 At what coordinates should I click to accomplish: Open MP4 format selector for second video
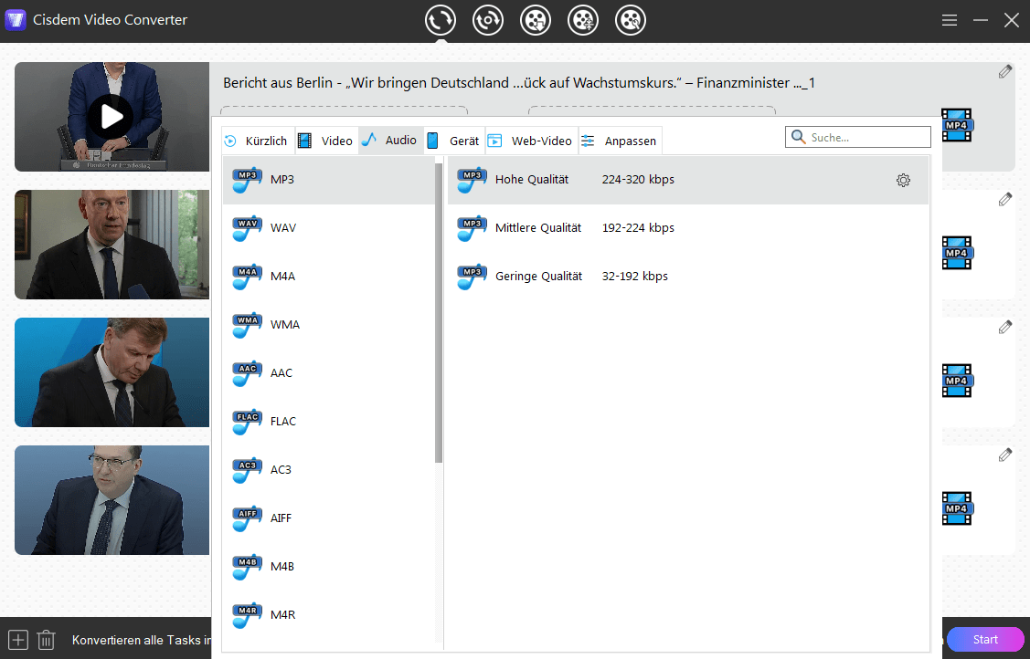click(x=957, y=253)
